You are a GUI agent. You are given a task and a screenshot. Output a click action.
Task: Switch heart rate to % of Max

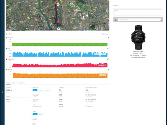[41, 90]
